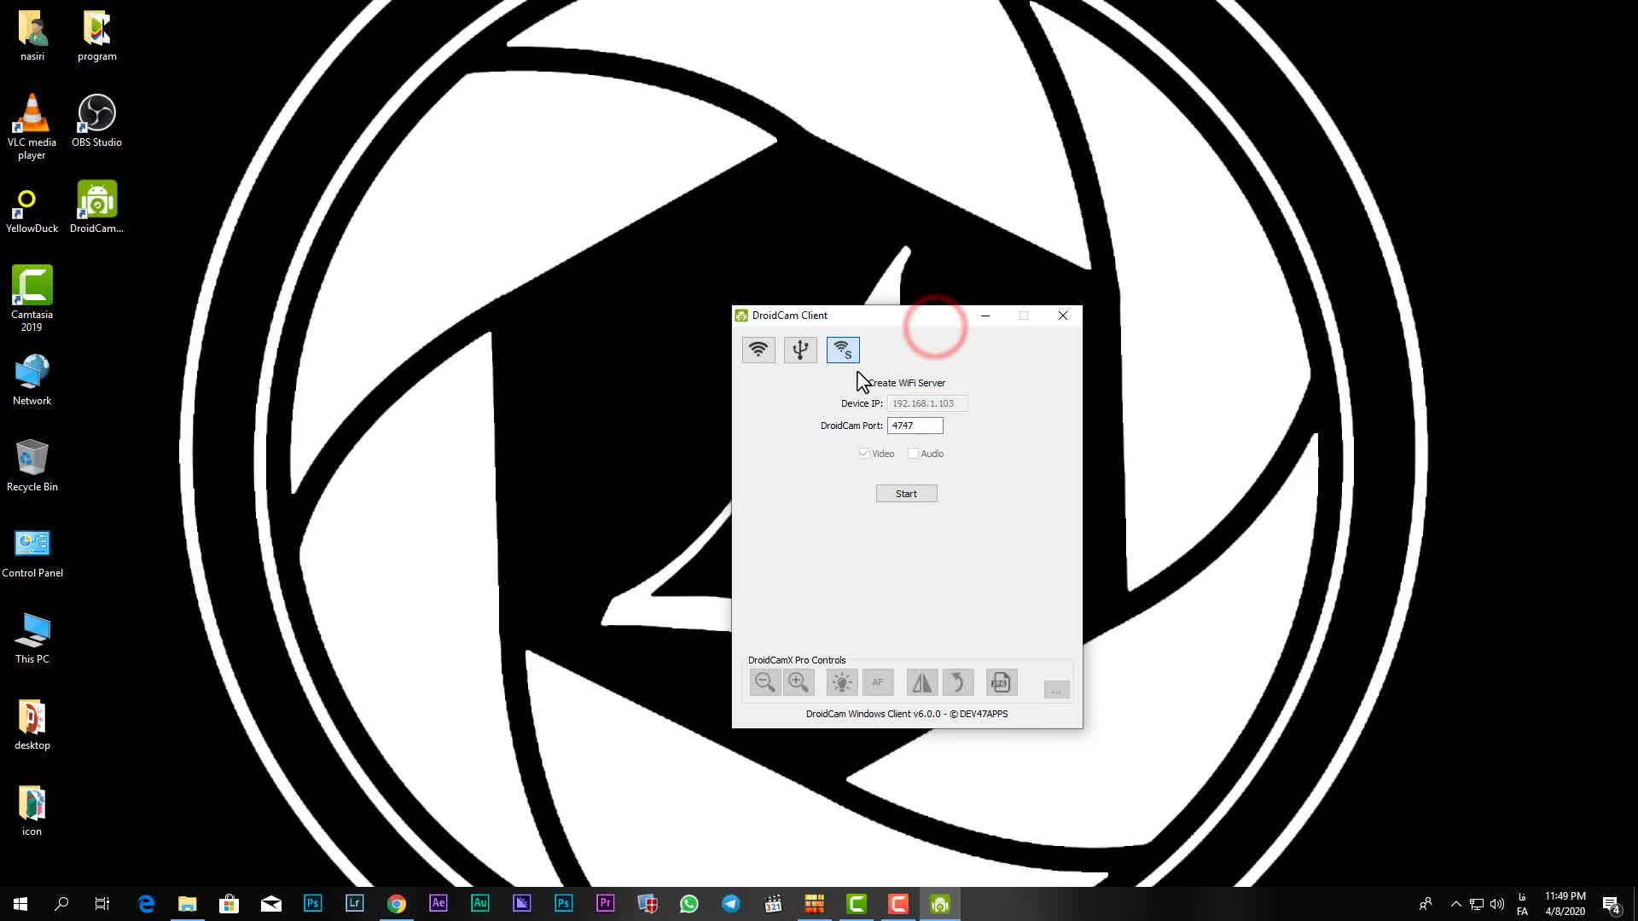Click the DroidCam window title bar icon
Viewport: 1638px width, 921px height.
(x=741, y=316)
